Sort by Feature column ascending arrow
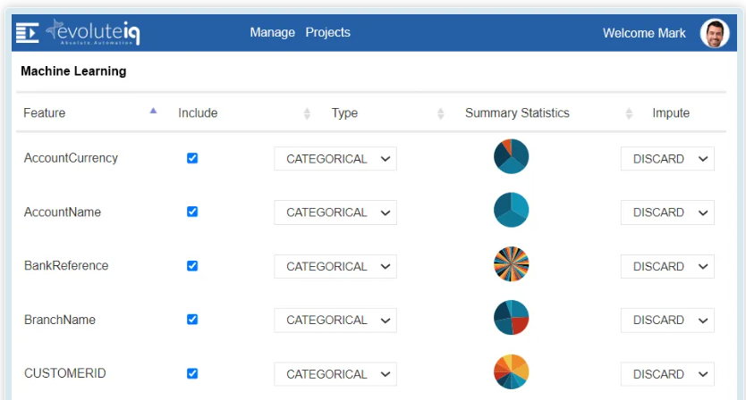Viewport: 746px width, 400px height. click(x=153, y=111)
